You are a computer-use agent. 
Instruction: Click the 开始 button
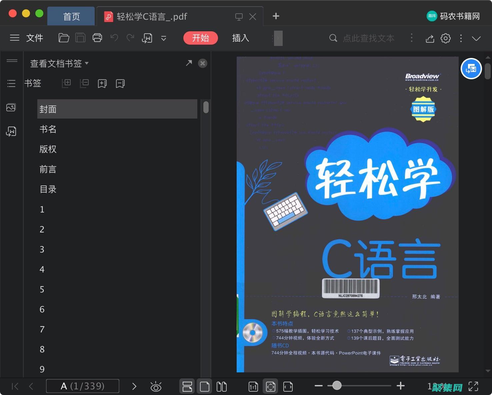pos(200,38)
